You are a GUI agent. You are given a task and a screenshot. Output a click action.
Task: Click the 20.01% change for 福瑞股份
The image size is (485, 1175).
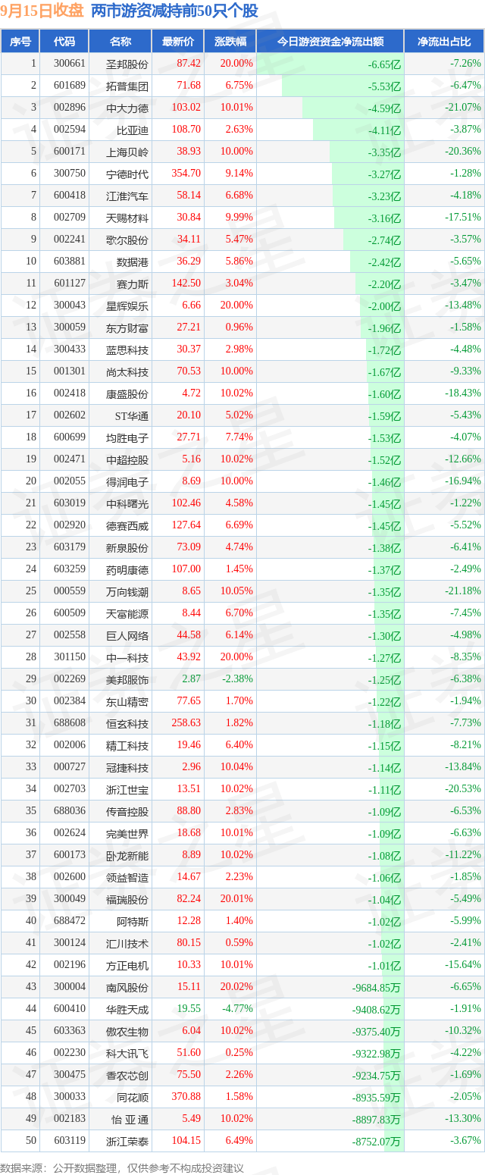coord(237,899)
